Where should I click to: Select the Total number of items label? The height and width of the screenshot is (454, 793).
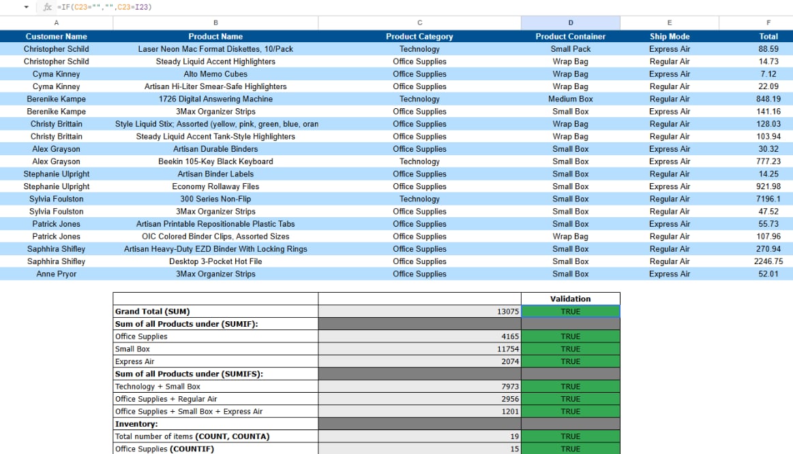point(215,436)
